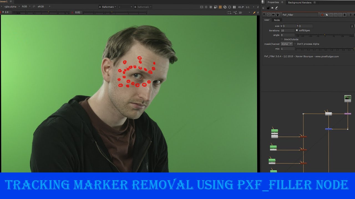Enable the blackOutside checkbox
Image resolution: width=355 pixels, height=199 pixels.
(x=282, y=39)
